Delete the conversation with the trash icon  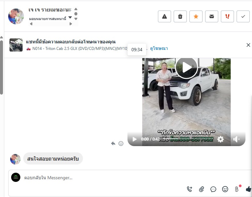pos(180,16)
